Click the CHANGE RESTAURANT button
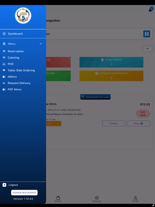Viewport: 155px width, 207px height. pyautogui.click(x=24, y=193)
